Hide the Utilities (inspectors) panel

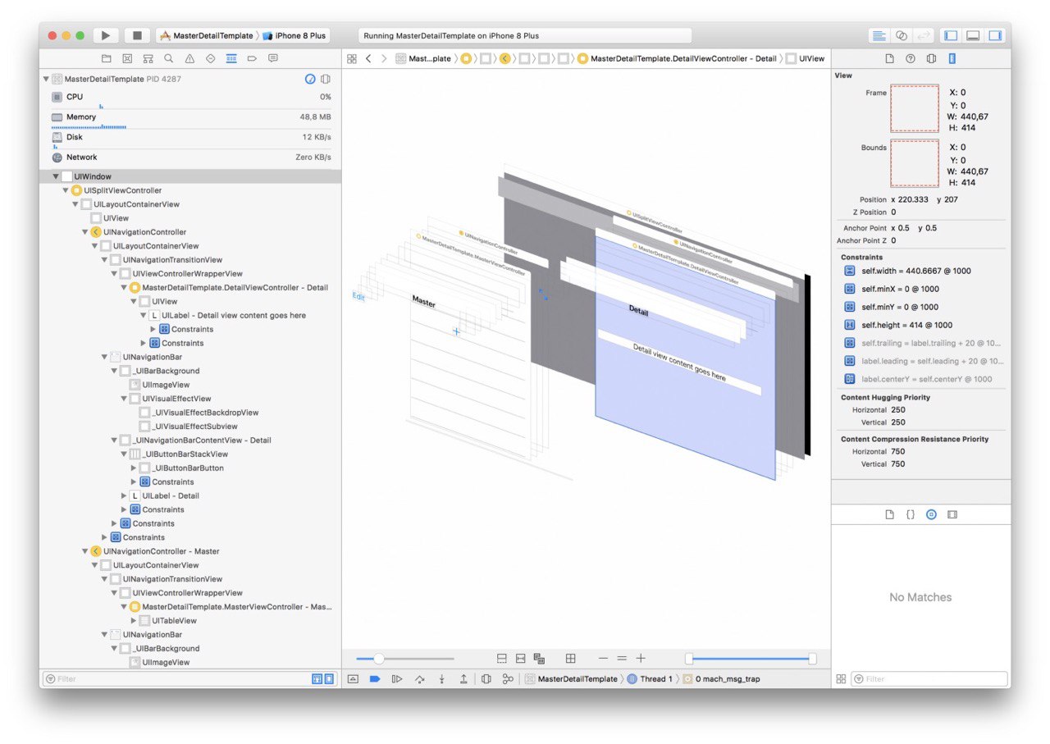(x=995, y=35)
